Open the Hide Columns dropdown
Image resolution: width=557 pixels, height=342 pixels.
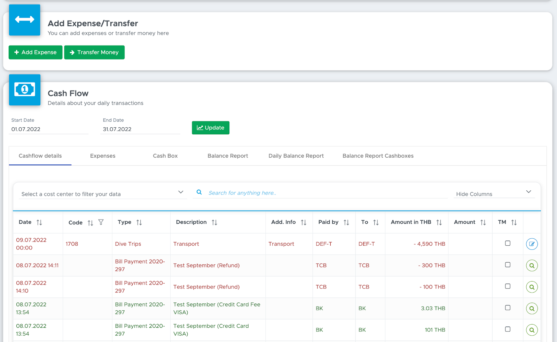494,194
